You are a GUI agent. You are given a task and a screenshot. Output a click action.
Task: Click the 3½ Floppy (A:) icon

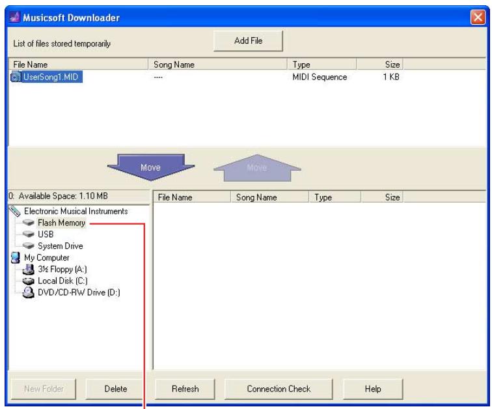click(x=29, y=270)
